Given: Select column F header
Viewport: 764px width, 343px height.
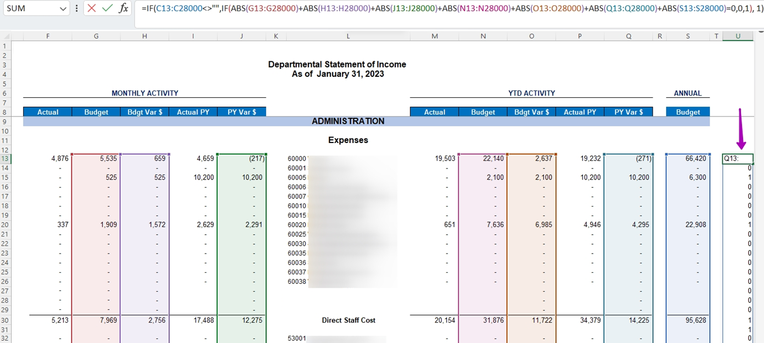Looking at the screenshot, I should pyautogui.click(x=48, y=36).
